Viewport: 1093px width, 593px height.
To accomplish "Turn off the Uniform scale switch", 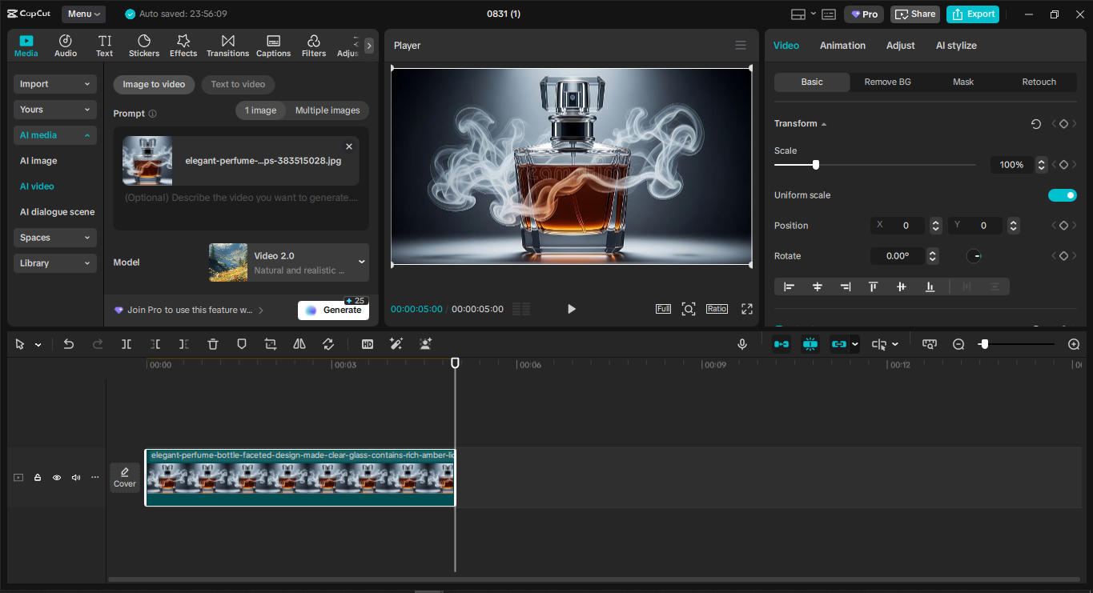I will (1062, 195).
